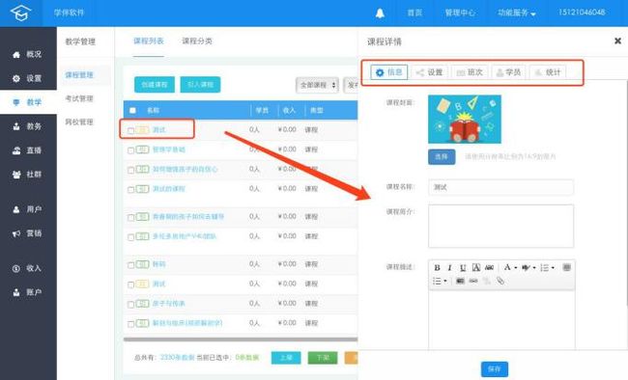Select 网校管理 in the 教学管理 menu
The image size is (628, 380).
79,122
